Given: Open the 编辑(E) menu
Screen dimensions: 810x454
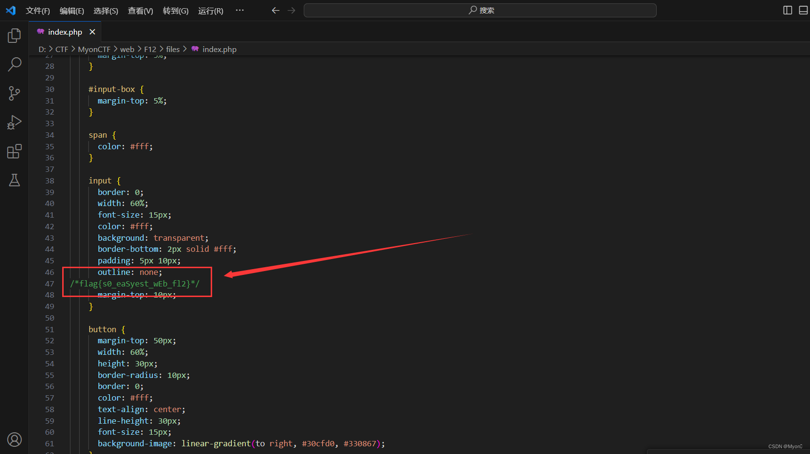Looking at the screenshot, I should [x=72, y=11].
